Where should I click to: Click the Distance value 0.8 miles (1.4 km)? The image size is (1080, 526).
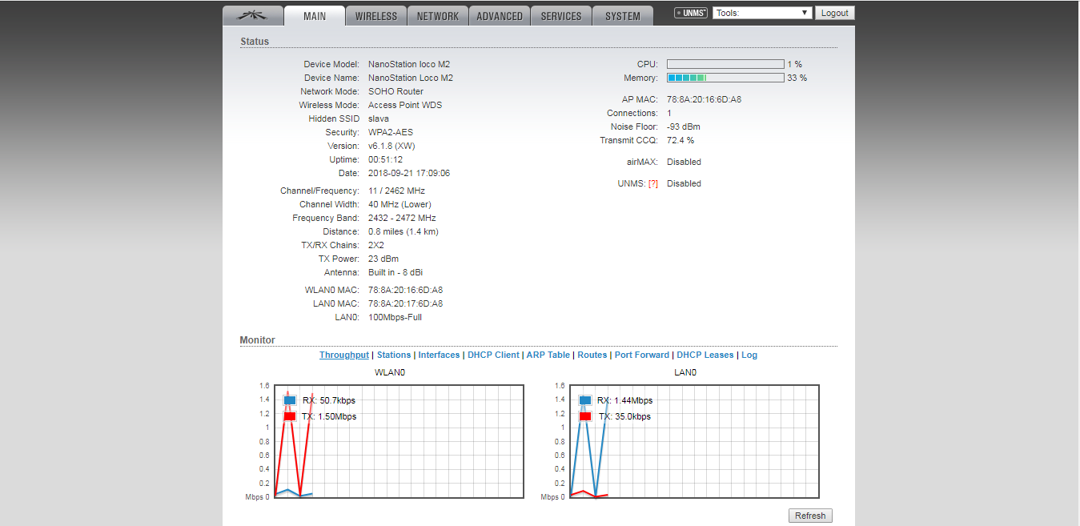click(403, 231)
